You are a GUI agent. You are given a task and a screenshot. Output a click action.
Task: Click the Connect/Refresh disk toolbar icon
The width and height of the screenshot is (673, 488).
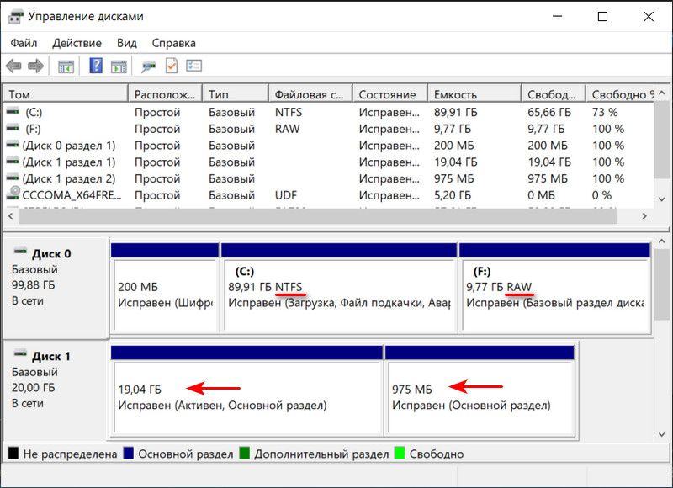coord(149,66)
